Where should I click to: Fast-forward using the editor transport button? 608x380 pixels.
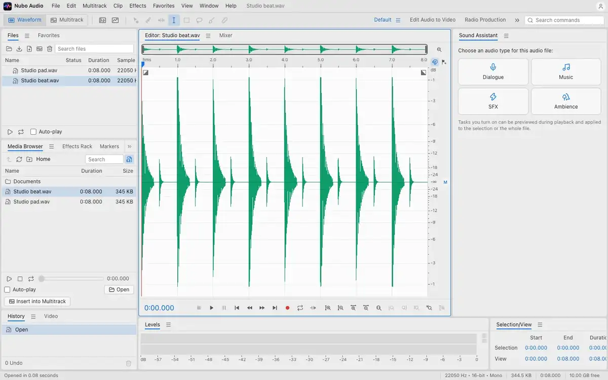coord(262,308)
